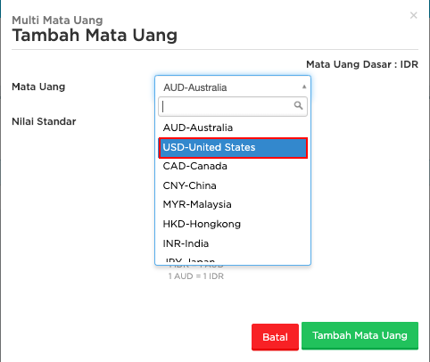Image resolution: width=430 pixels, height=362 pixels.
Task: Click the Nilai Standar label
Action: tap(44, 121)
